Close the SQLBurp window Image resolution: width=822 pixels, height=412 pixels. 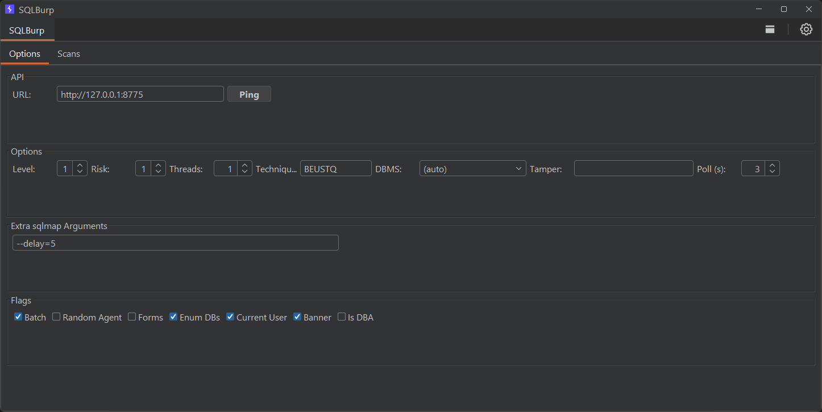pos(809,9)
